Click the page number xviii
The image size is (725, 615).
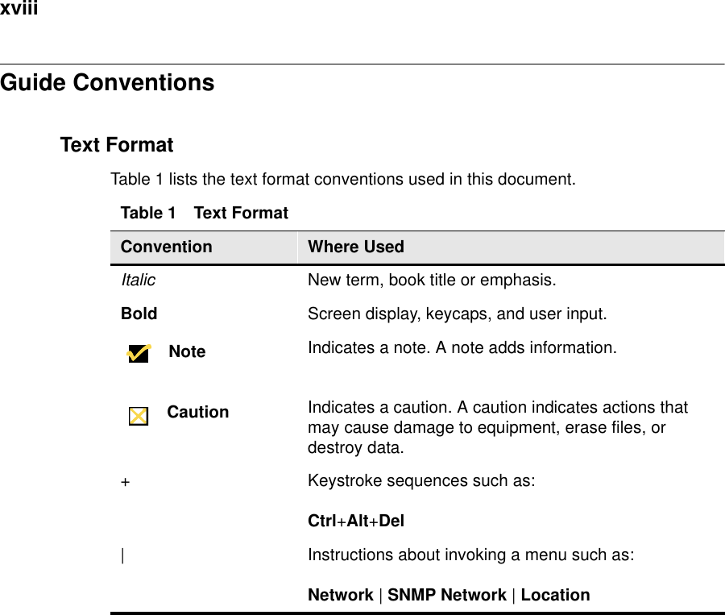tap(19, 9)
